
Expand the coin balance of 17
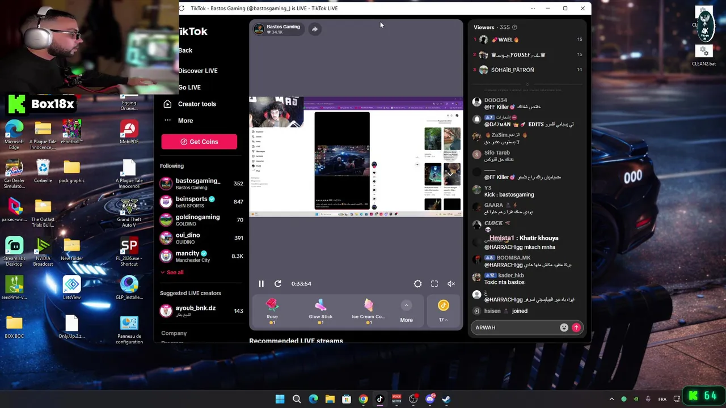click(x=443, y=311)
